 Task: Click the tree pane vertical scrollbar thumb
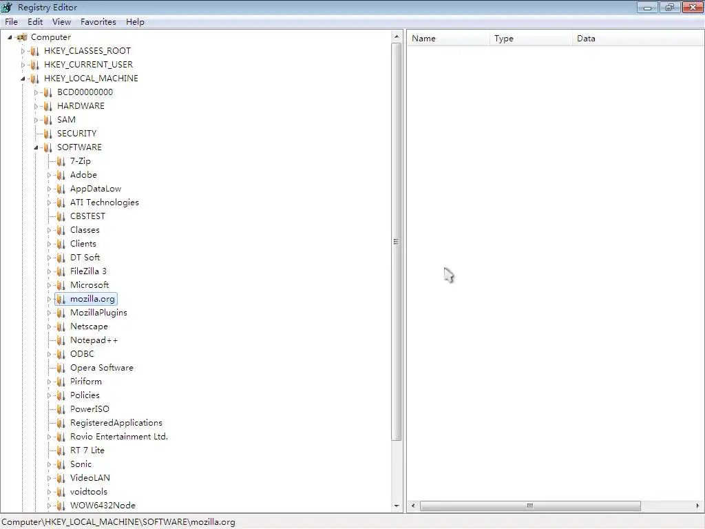click(396, 242)
